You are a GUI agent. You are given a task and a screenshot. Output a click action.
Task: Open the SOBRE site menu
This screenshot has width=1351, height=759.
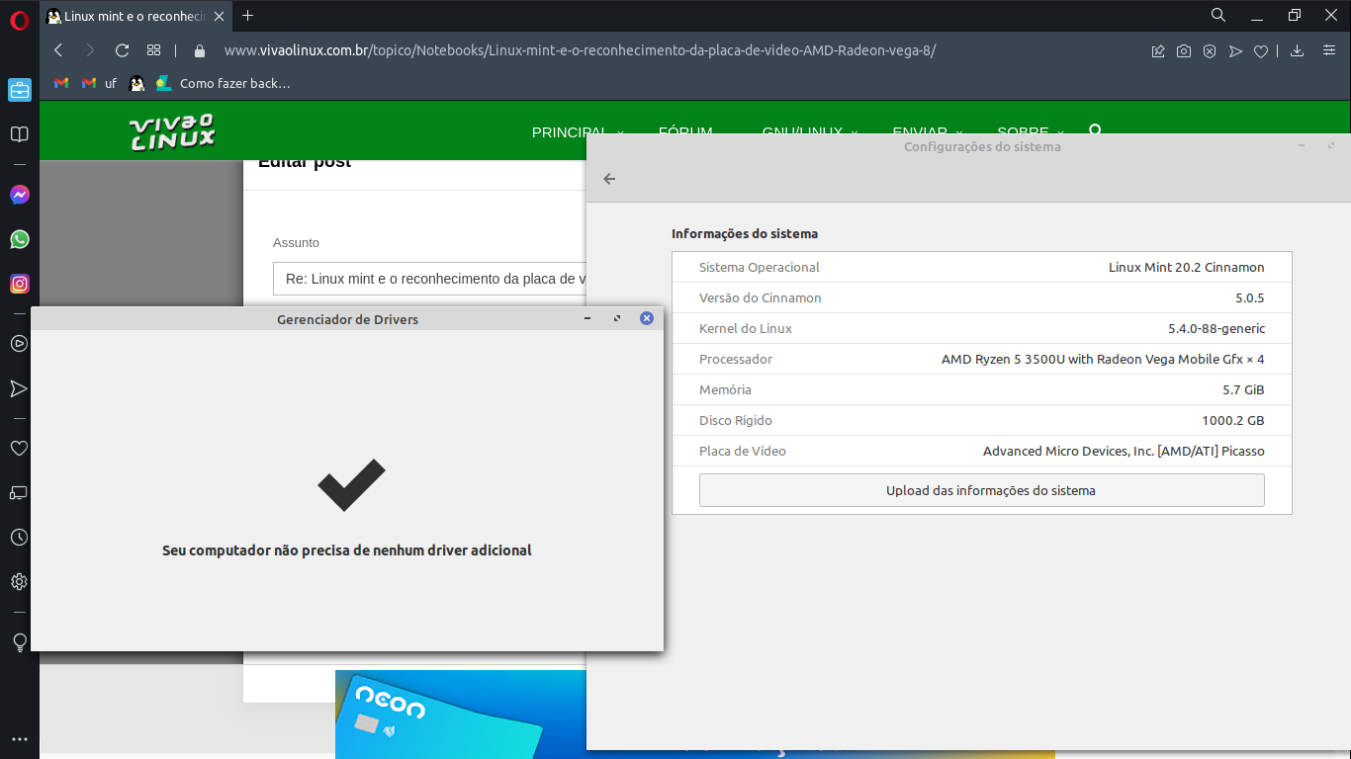[x=1031, y=132]
